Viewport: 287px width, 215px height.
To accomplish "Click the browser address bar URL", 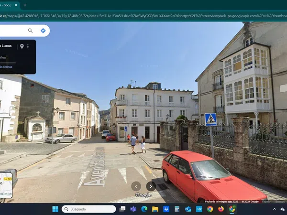I will point(143,16).
